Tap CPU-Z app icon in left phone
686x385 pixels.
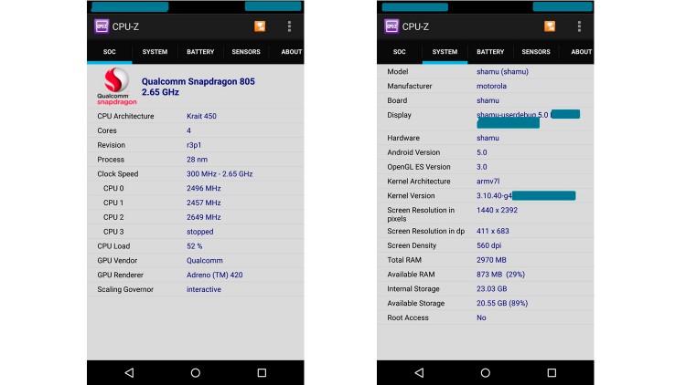coord(102,26)
